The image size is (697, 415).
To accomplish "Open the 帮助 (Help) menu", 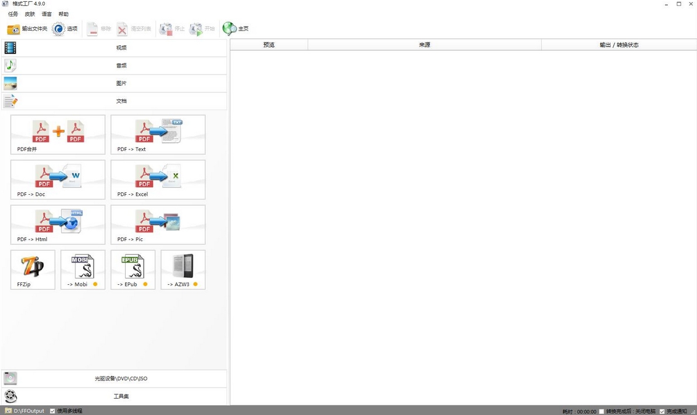I will [x=63, y=14].
